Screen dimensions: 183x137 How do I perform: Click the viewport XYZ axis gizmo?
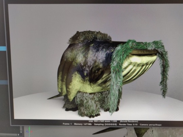(x=29, y=131)
